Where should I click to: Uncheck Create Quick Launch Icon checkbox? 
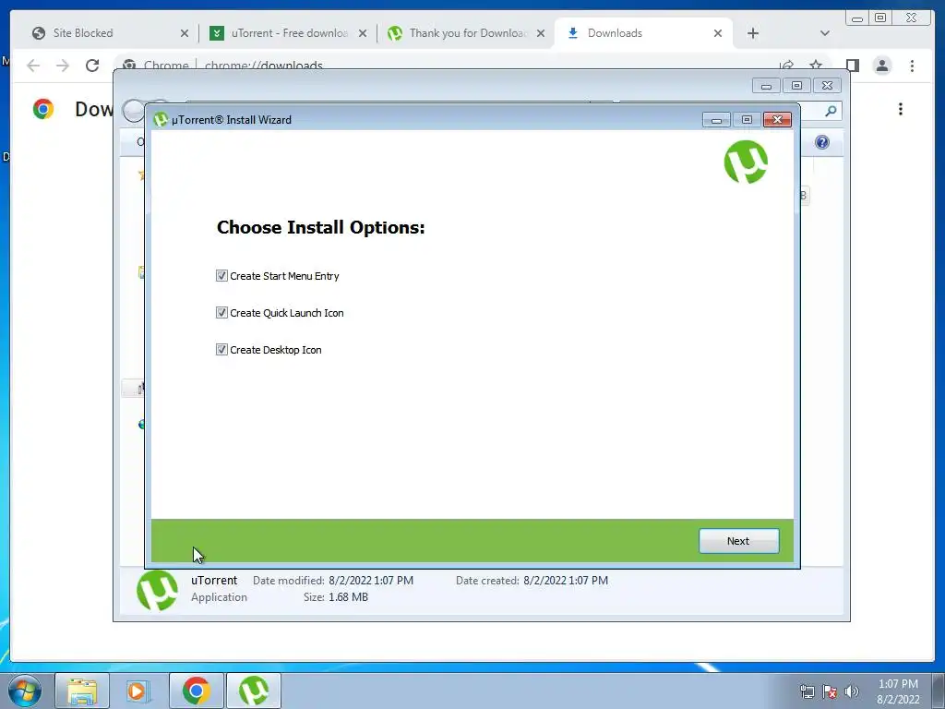221,313
